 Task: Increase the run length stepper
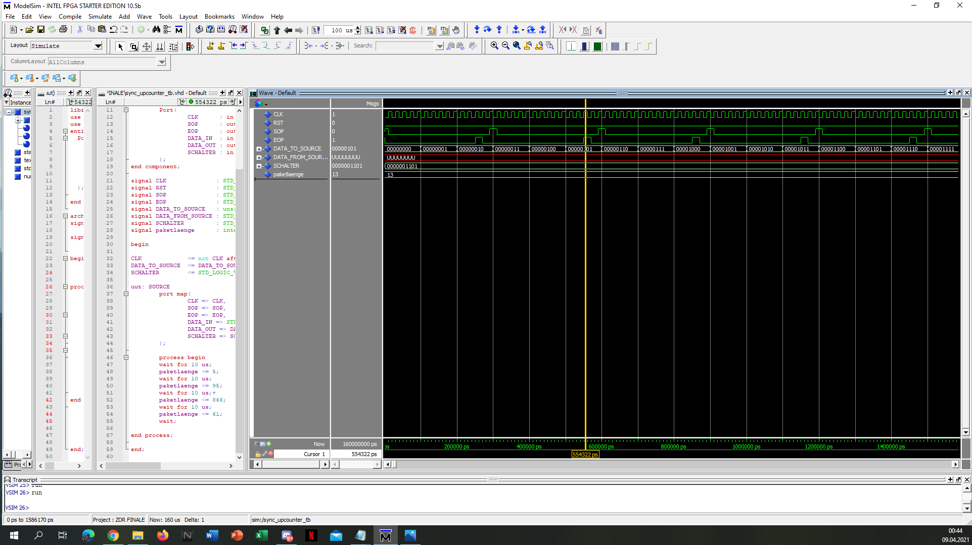358,28
